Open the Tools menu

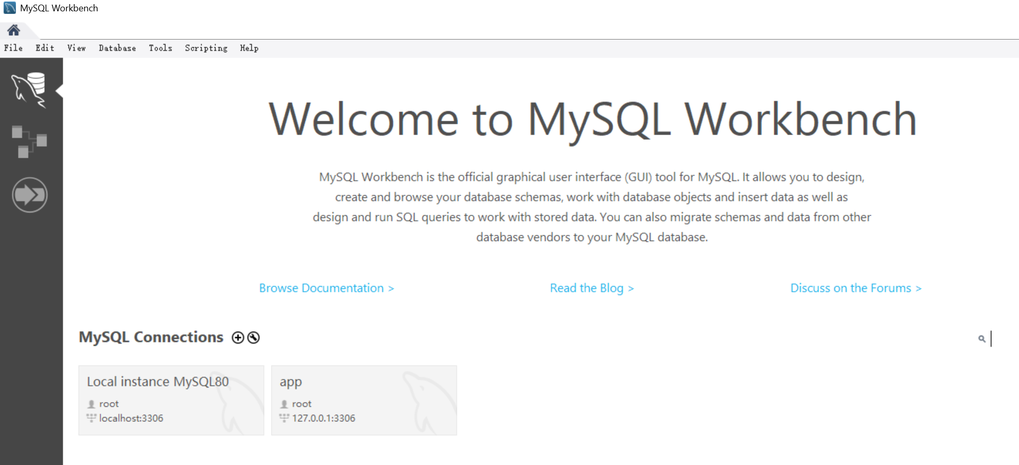160,48
